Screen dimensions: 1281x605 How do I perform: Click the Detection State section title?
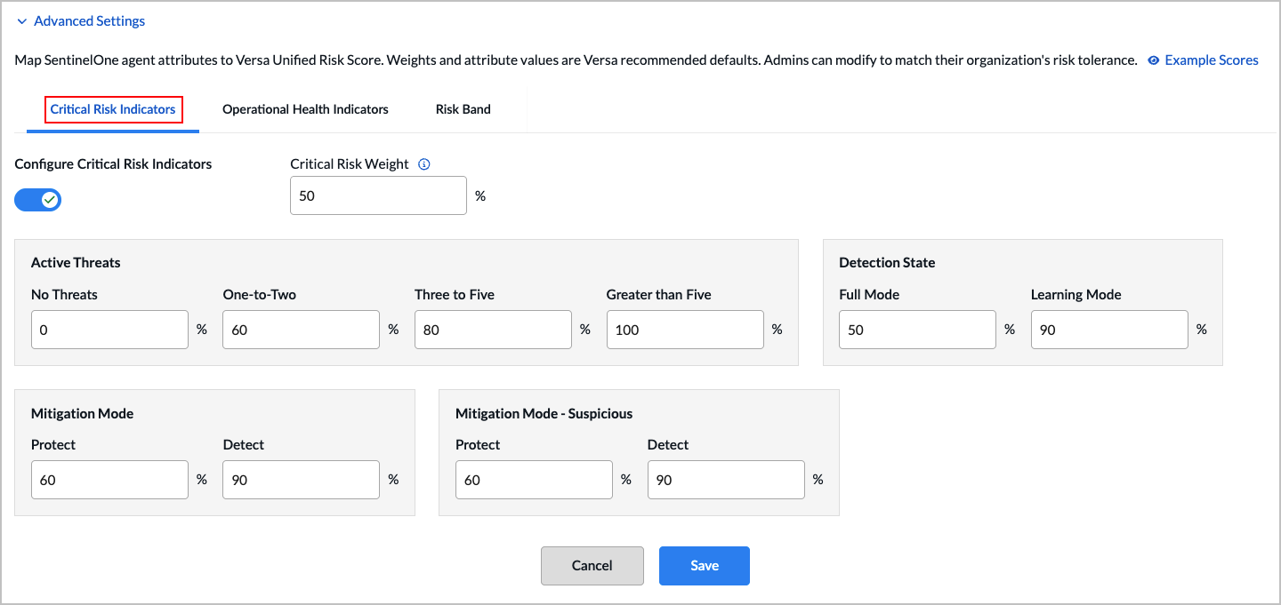pyautogui.click(x=887, y=263)
